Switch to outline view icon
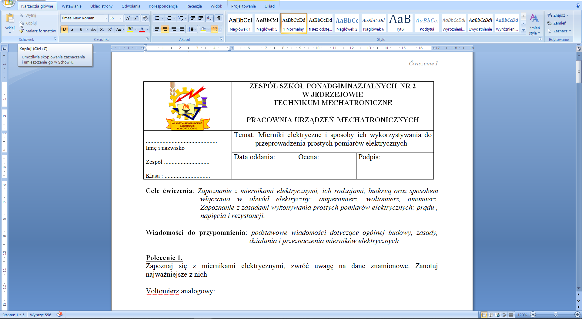Screen dimensions: 582x319 click(x=504, y=315)
